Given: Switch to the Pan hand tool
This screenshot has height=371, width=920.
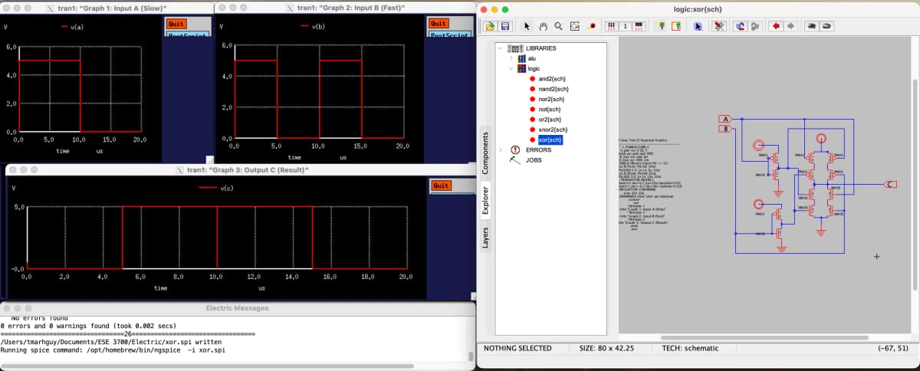Looking at the screenshot, I should pyautogui.click(x=543, y=26).
